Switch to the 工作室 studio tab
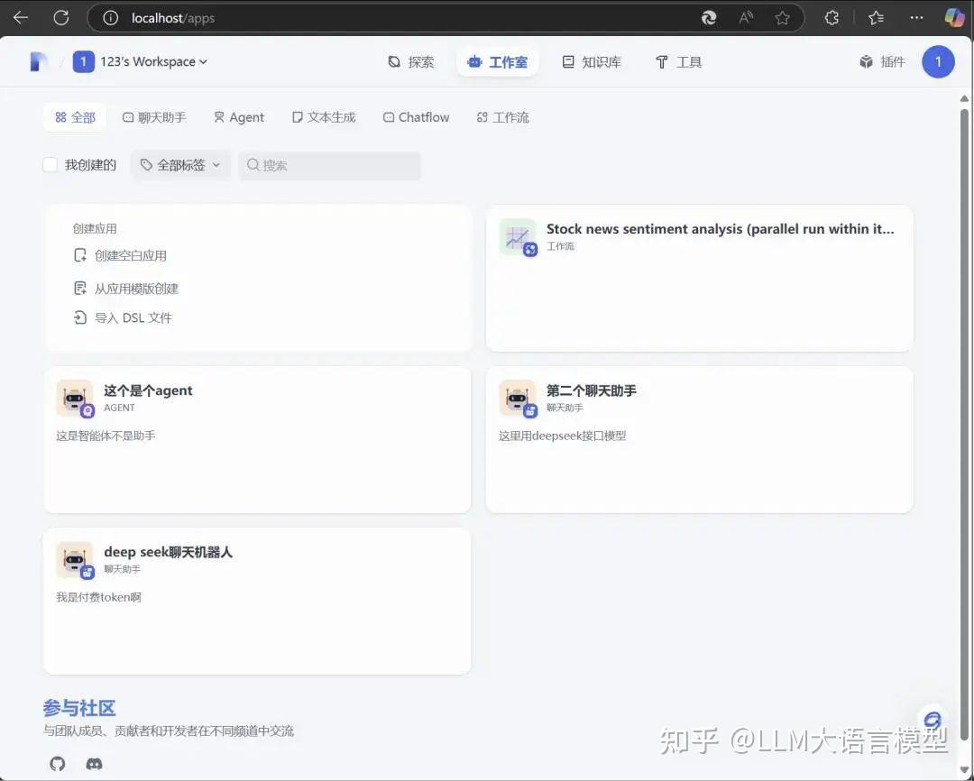Viewport: 974px width, 781px height. point(498,62)
